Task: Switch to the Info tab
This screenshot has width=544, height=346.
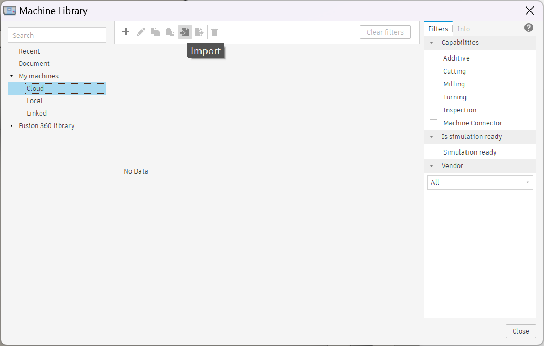Action: click(x=463, y=29)
